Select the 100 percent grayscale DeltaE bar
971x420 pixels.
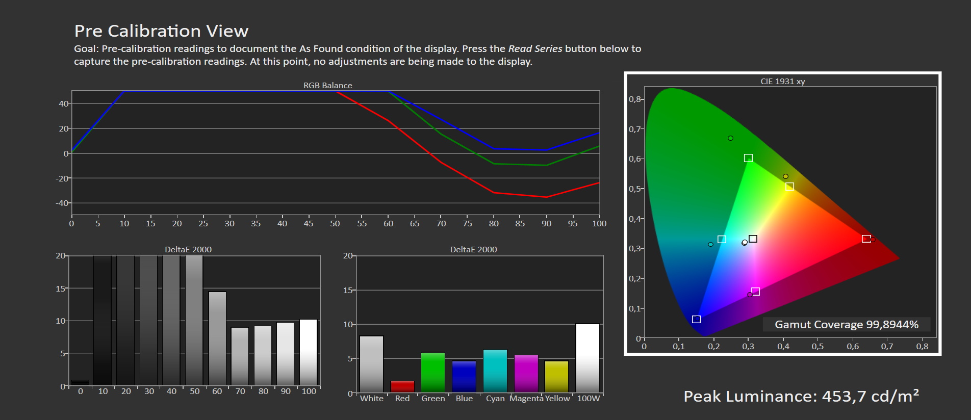tap(309, 352)
